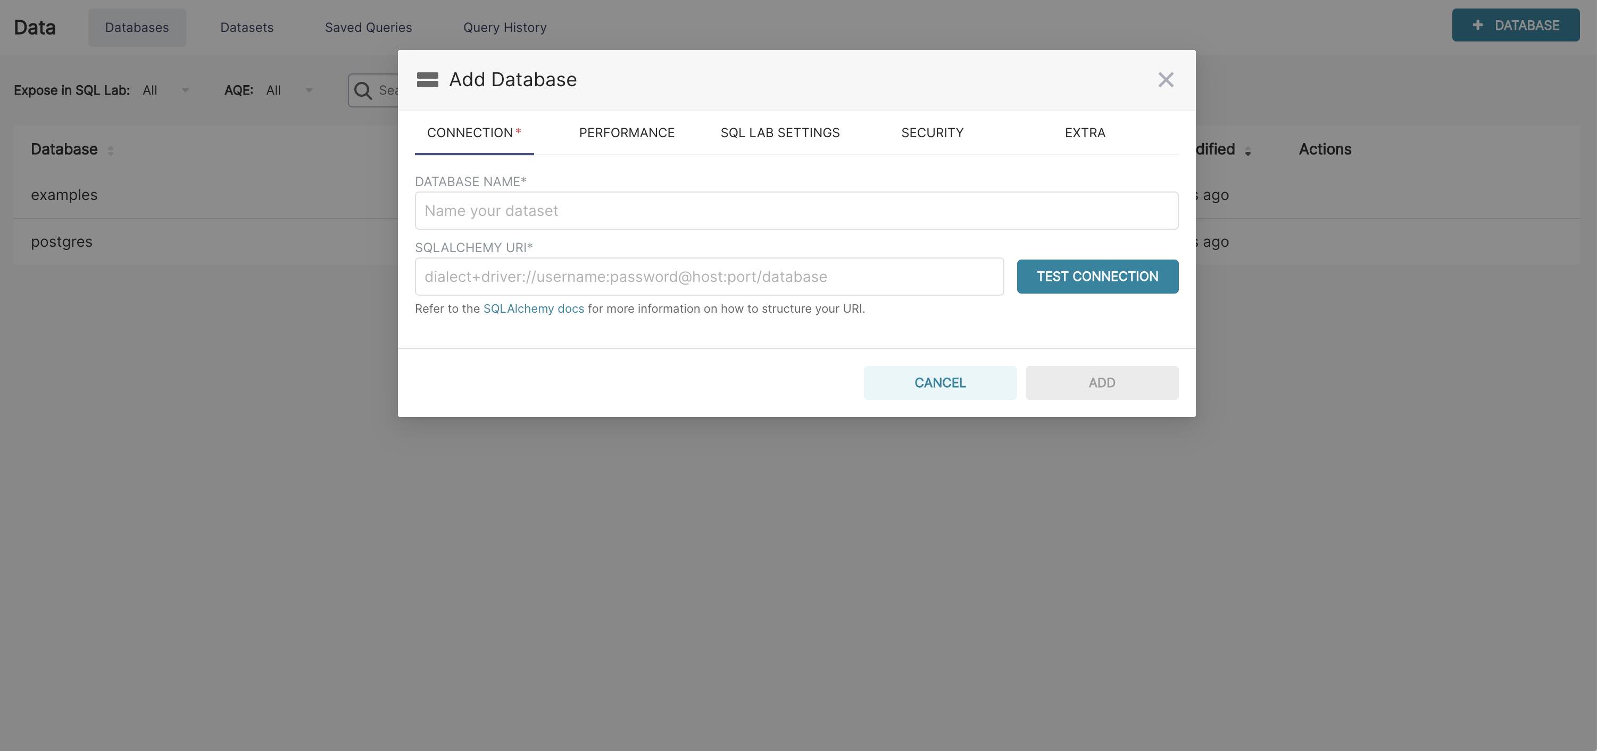Click the search magnifier icon
The image size is (1597, 751).
(363, 90)
